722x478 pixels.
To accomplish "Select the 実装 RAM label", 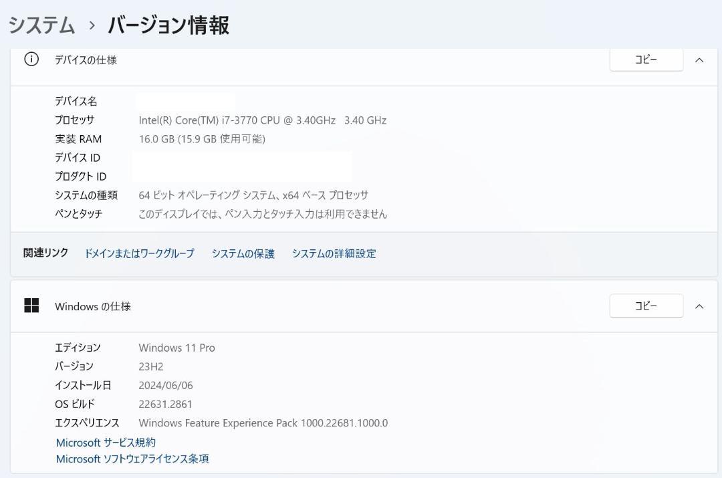I will pos(78,138).
